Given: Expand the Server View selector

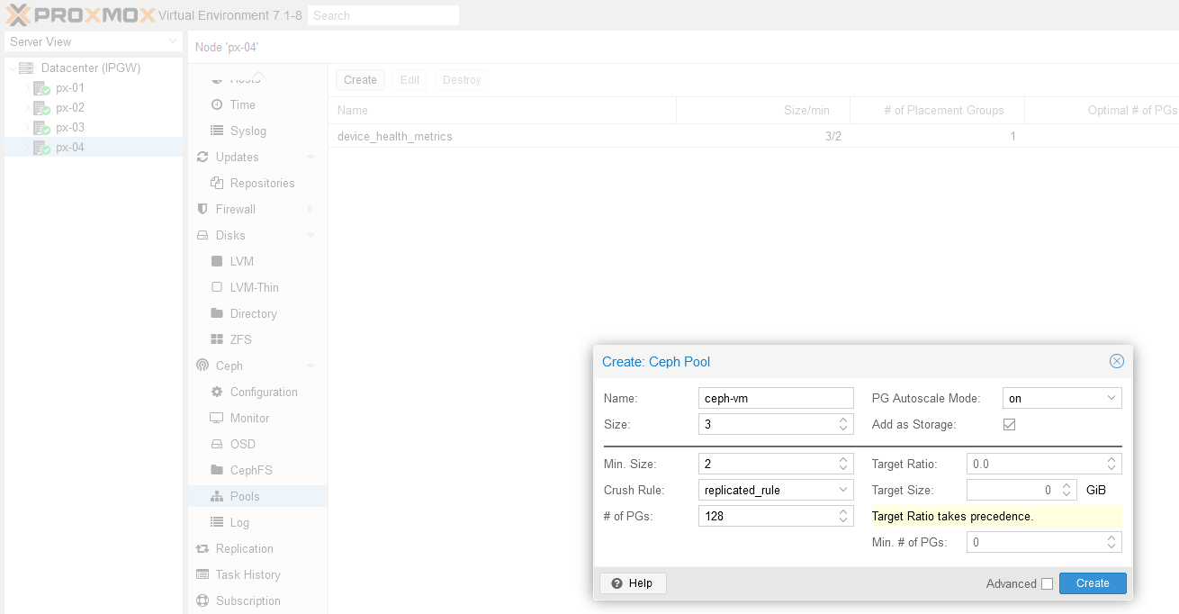Looking at the screenshot, I should click(x=173, y=42).
